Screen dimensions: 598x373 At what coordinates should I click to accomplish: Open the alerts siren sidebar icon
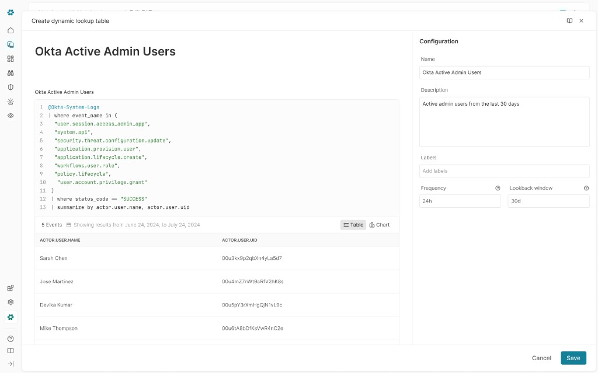pos(11,102)
